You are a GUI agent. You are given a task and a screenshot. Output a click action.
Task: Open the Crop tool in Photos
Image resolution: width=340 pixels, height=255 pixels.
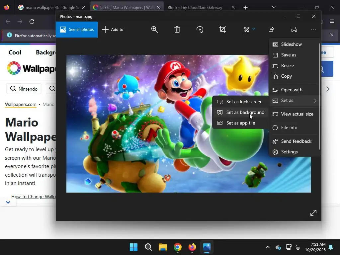(222, 30)
